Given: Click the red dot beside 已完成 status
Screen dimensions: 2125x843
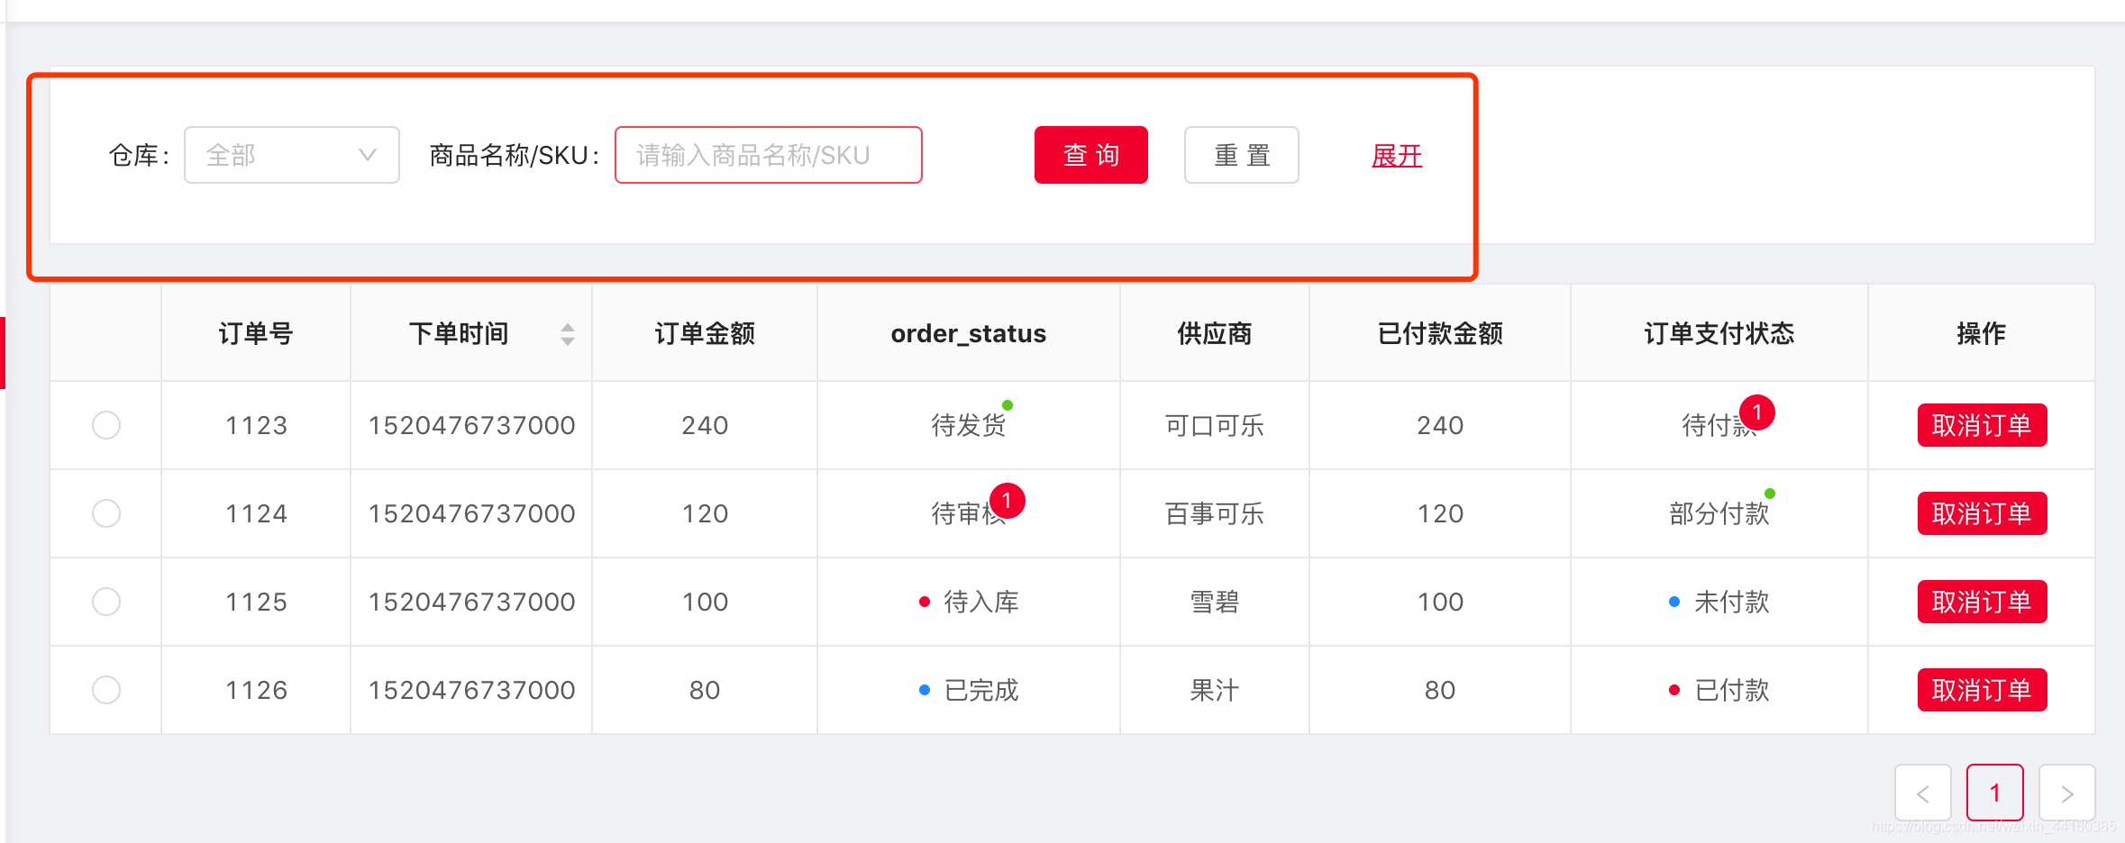Looking at the screenshot, I should coord(924,690).
